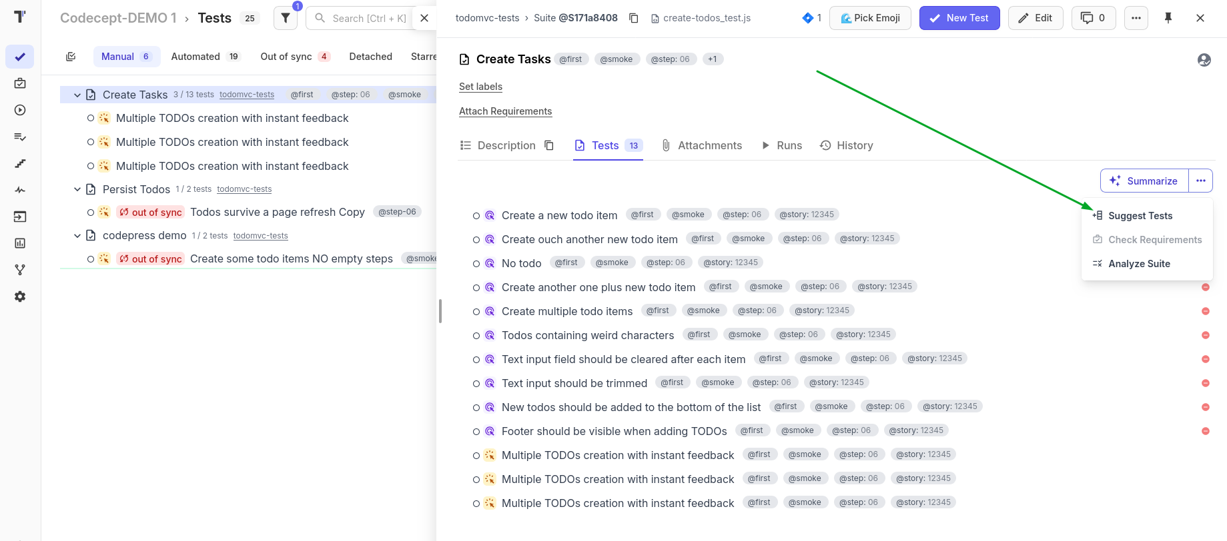The height and width of the screenshot is (541, 1227).
Task: Choose Check Requirements from the menu
Action: [x=1147, y=240]
